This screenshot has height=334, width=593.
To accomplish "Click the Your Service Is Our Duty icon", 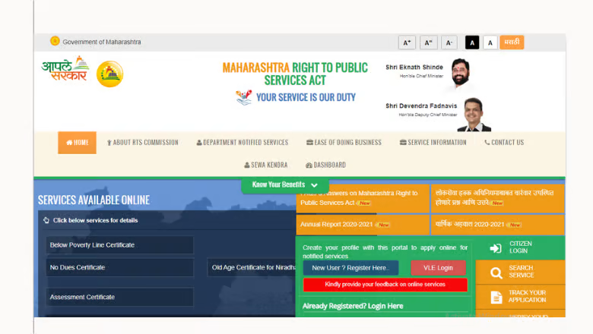I will point(244,97).
